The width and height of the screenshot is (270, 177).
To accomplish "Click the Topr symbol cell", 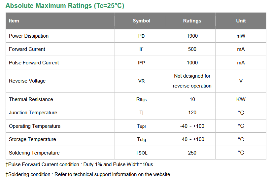I will 141,126.
